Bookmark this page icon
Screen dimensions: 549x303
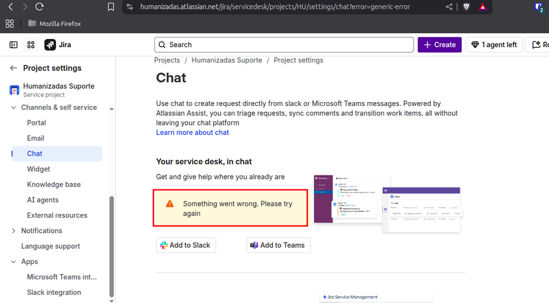pyautogui.click(x=110, y=7)
